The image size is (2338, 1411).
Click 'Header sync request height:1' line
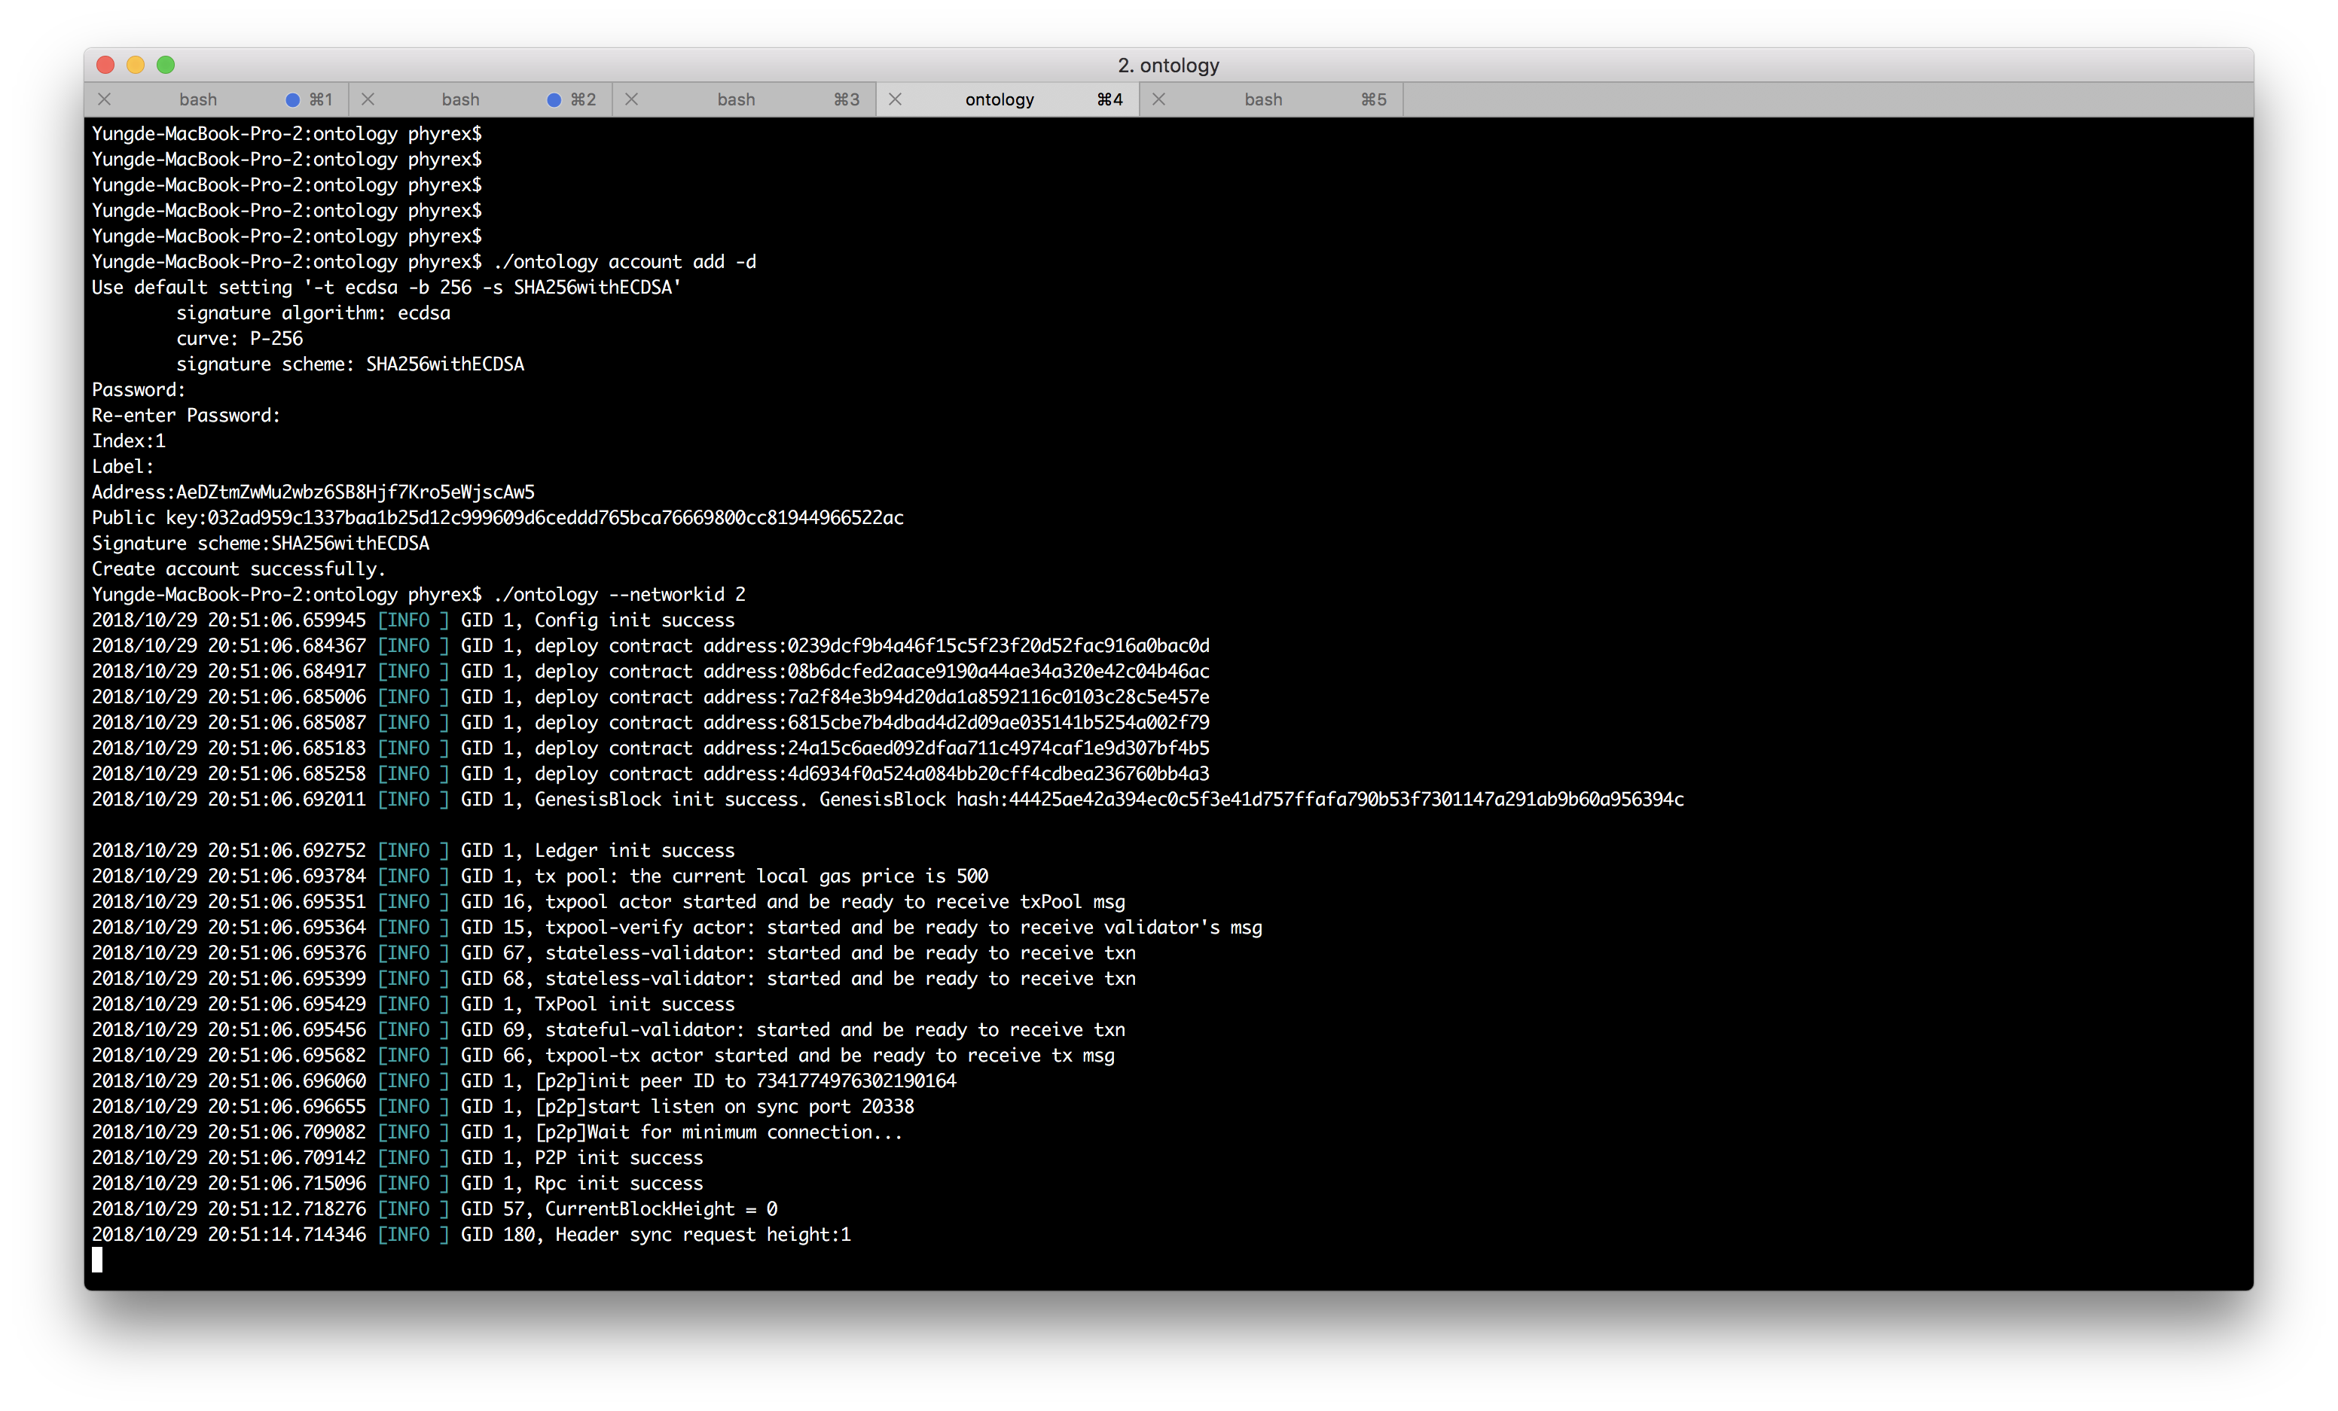(x=702, y=1235)
